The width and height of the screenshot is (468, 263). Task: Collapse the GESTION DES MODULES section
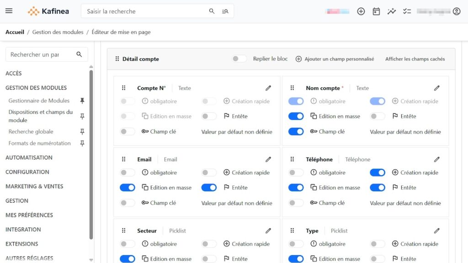(36, 88)
